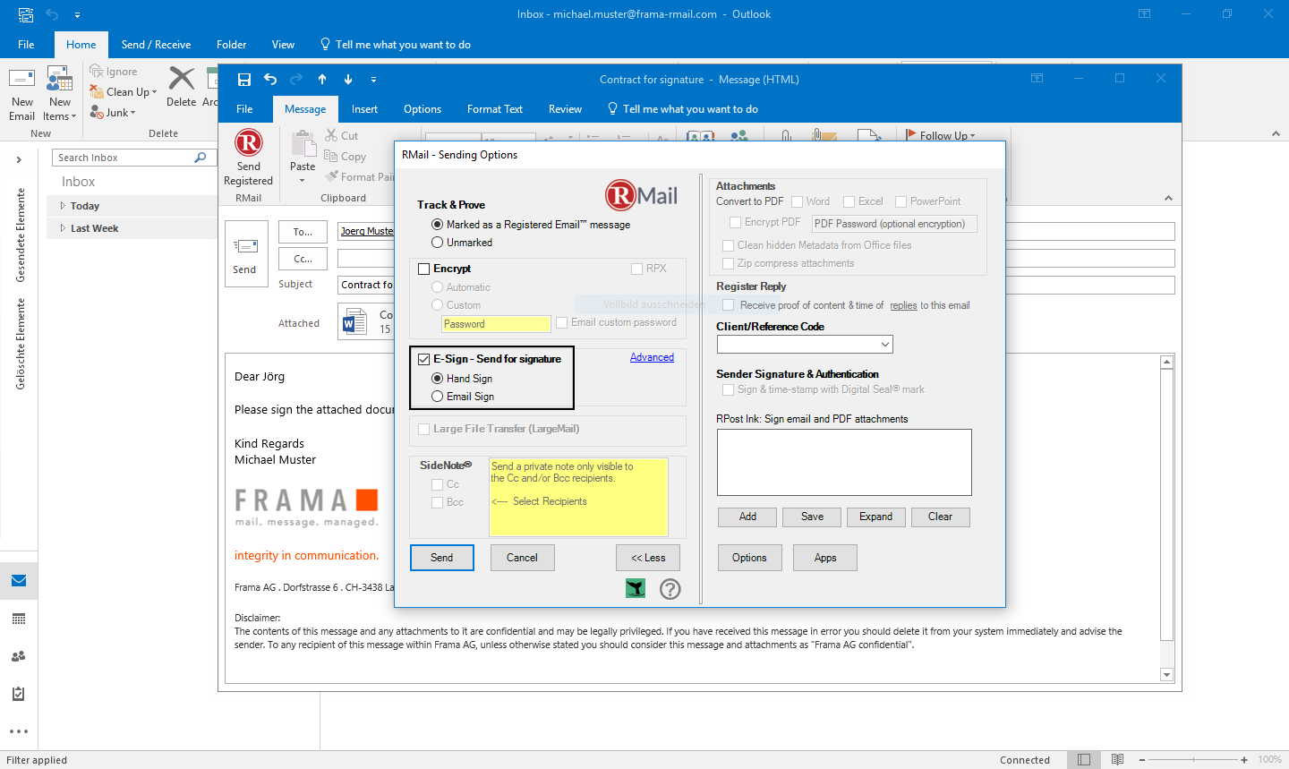Select the Email Sign radio option
Image resolution: width=1289 pixels, height=769 pixels.
click(x=438, y=397)
